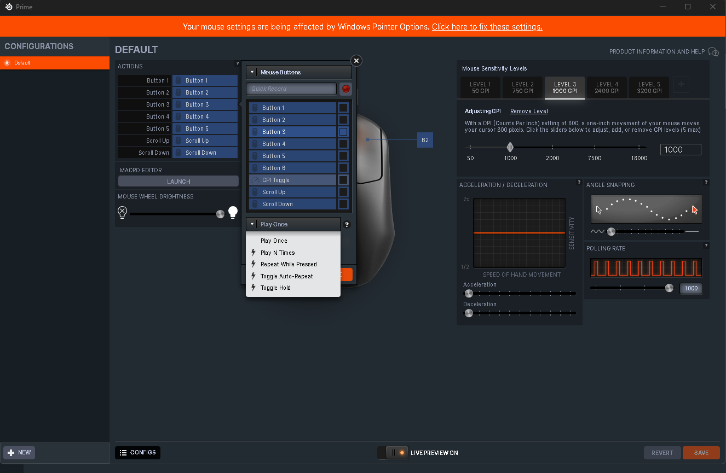
Task: Open the Button 4 binding in the Actions panel
Action: (205, 116)
